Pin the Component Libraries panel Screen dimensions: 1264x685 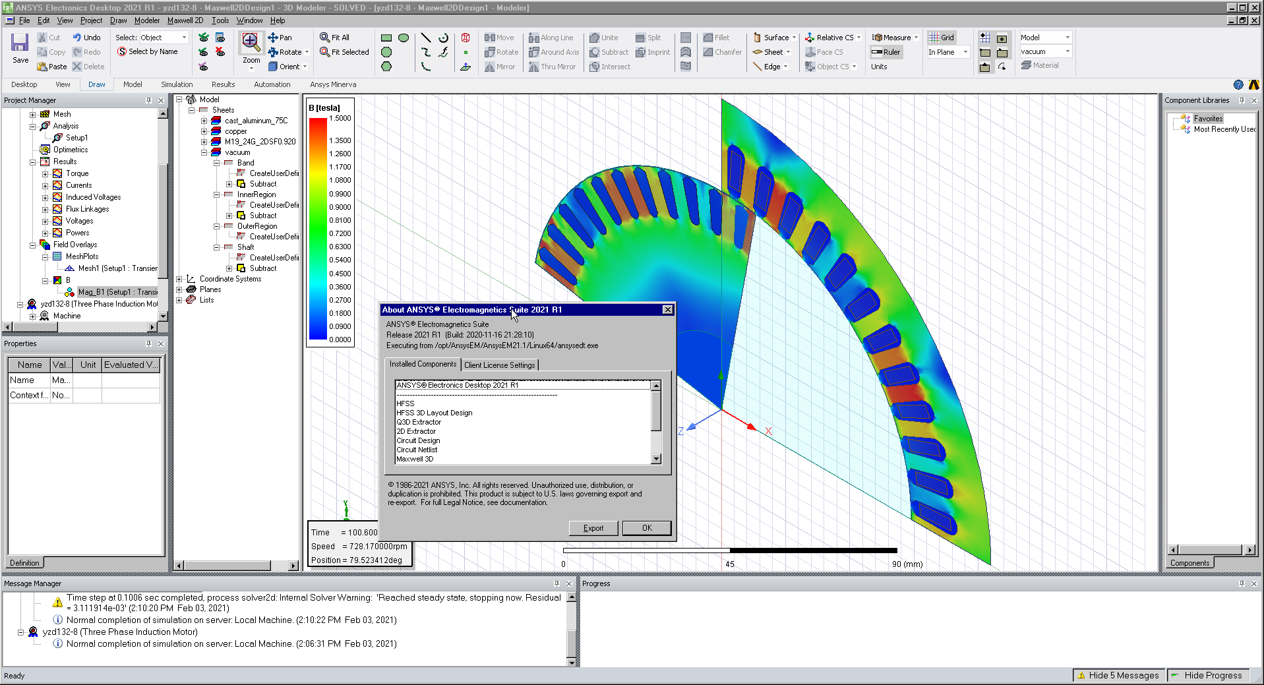(1242, 100)
